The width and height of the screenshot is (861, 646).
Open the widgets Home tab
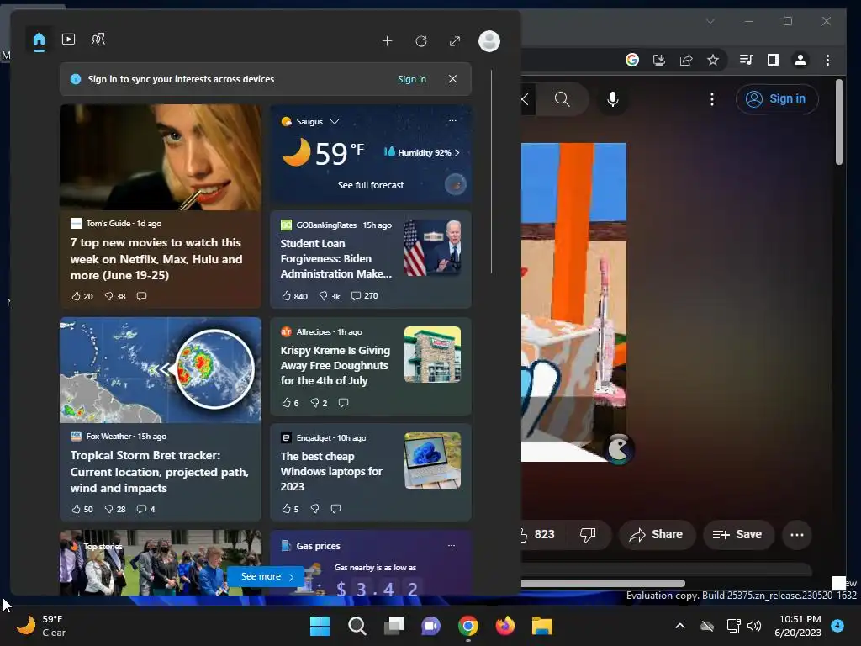click(39, 40)
